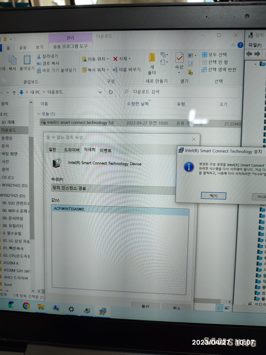This screenshot has width=266, height=355.
Task: Click the refresh button by address bar
Action: (x=111, y=92)
